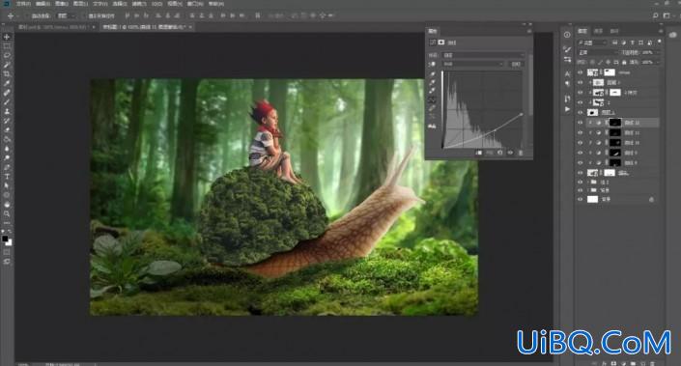Click the Auto button in Curves
The image size is (681, 366).
tap(516, 64)
